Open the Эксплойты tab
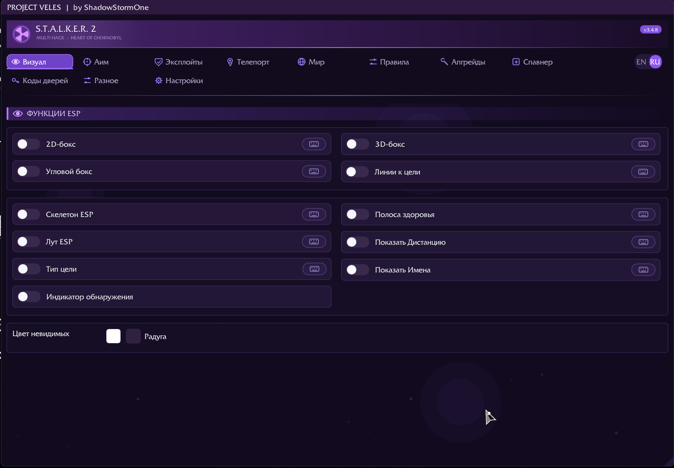Viewport: 674px width, 468px height. tap(178, 62)
